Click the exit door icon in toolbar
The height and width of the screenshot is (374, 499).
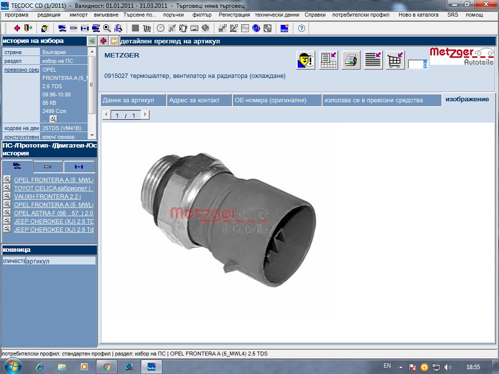[28, 28]
